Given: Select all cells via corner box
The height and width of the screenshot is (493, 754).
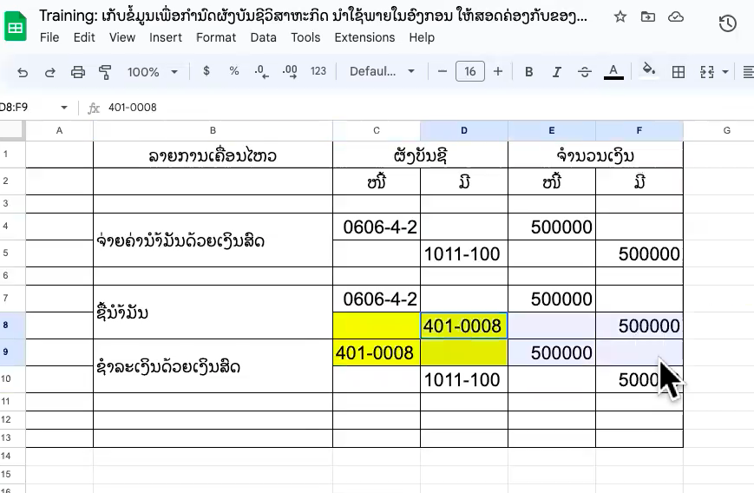Looking at the screenshot, I should (x=11, y=130).
